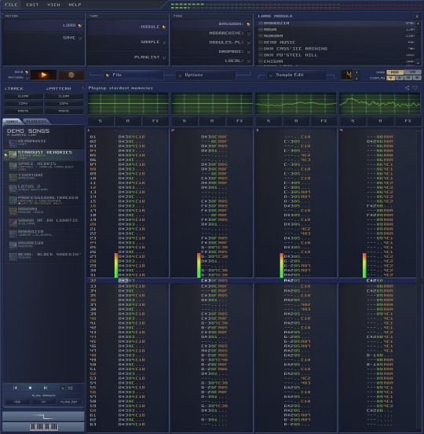Skip to next song in playlist
424x434 pixels.
(x=46, y=388)
